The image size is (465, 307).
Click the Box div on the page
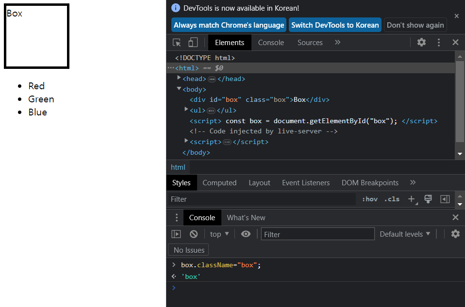coord(36,36)
